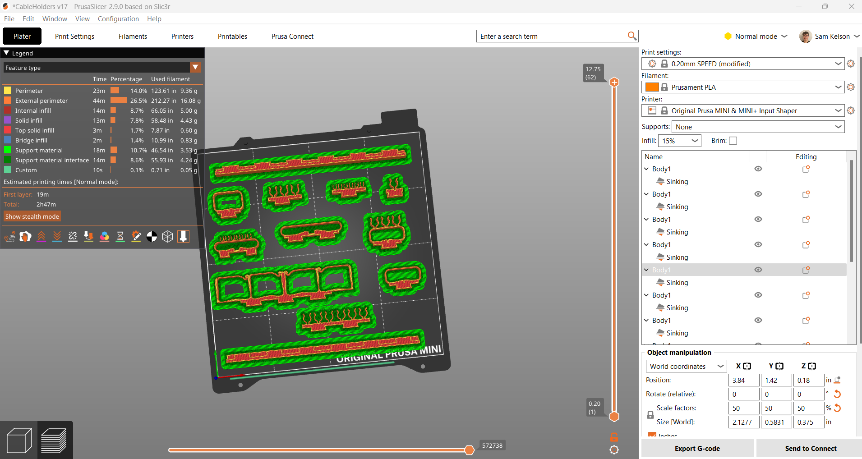Open Normal mode selector
The image size is (862, 459).
756,36
